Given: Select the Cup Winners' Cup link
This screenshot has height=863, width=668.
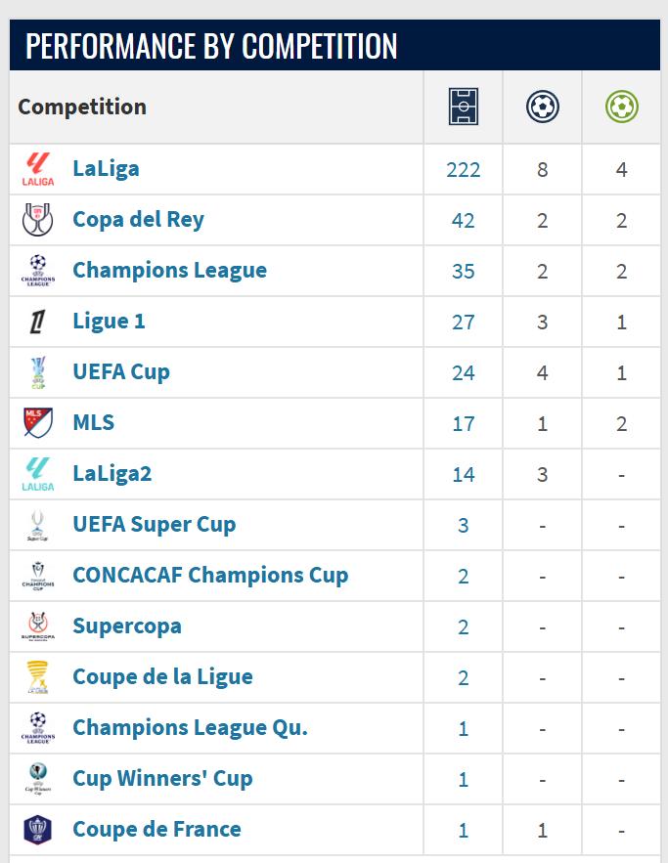Looking at the screenshot, I should click(x=162, y=779).
